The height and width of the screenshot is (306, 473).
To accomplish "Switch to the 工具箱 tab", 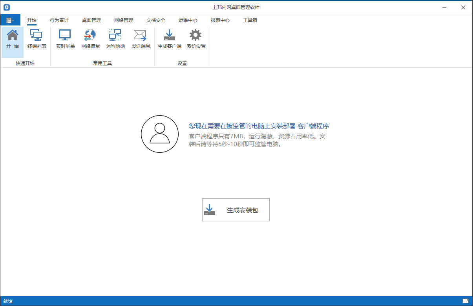I will (x=250, y=20).
